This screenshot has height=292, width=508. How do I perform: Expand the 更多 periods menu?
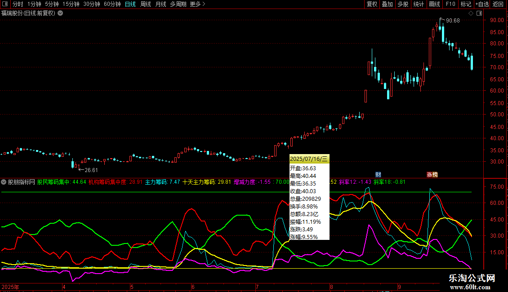point(197,4)
